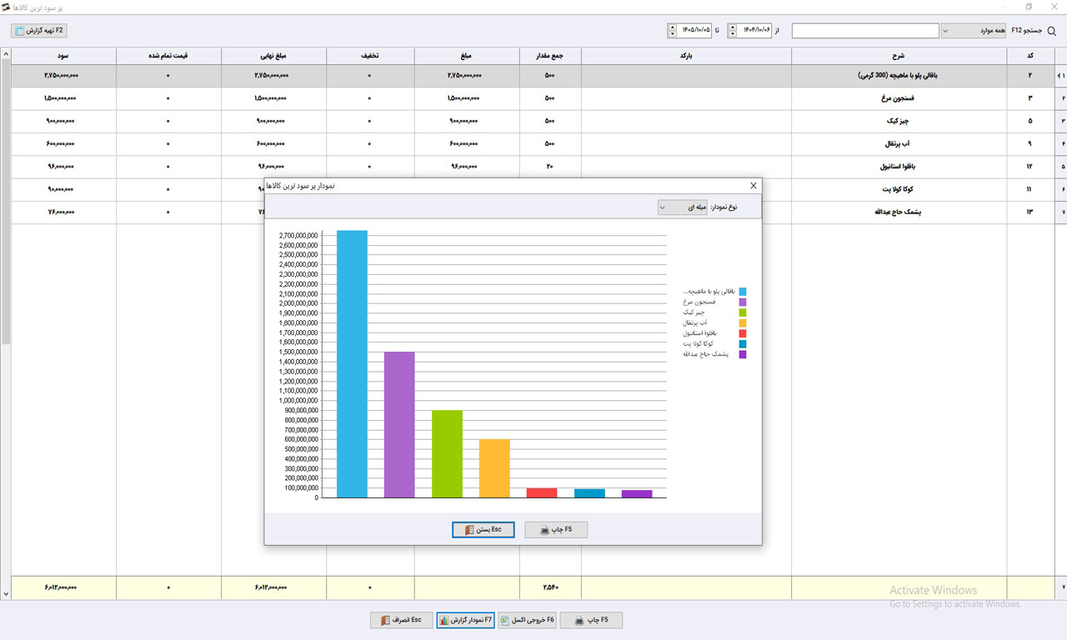The width and height of the screenshot is (1067, 640).
Task: Click the magnifier search icon (جستجو F12)
Action: coord(1051,31)
